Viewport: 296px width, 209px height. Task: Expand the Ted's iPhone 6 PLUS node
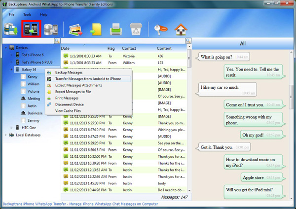click(x=11, y=62)
